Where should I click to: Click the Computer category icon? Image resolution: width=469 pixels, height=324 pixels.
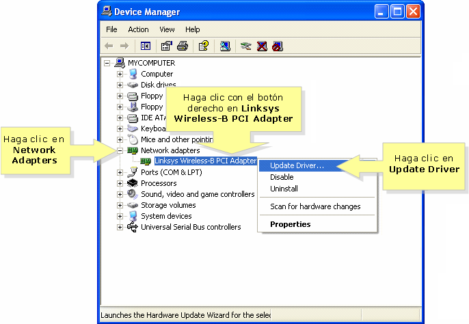point(133,74)
